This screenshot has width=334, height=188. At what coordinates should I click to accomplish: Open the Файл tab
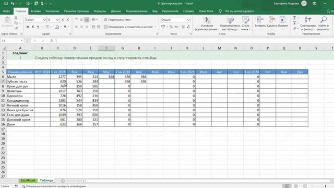point(6,11)
